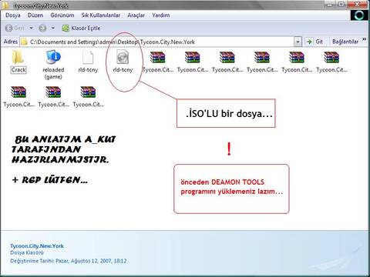
Task: Click the Geri back arrow button
Action: (x=15, y=28)
